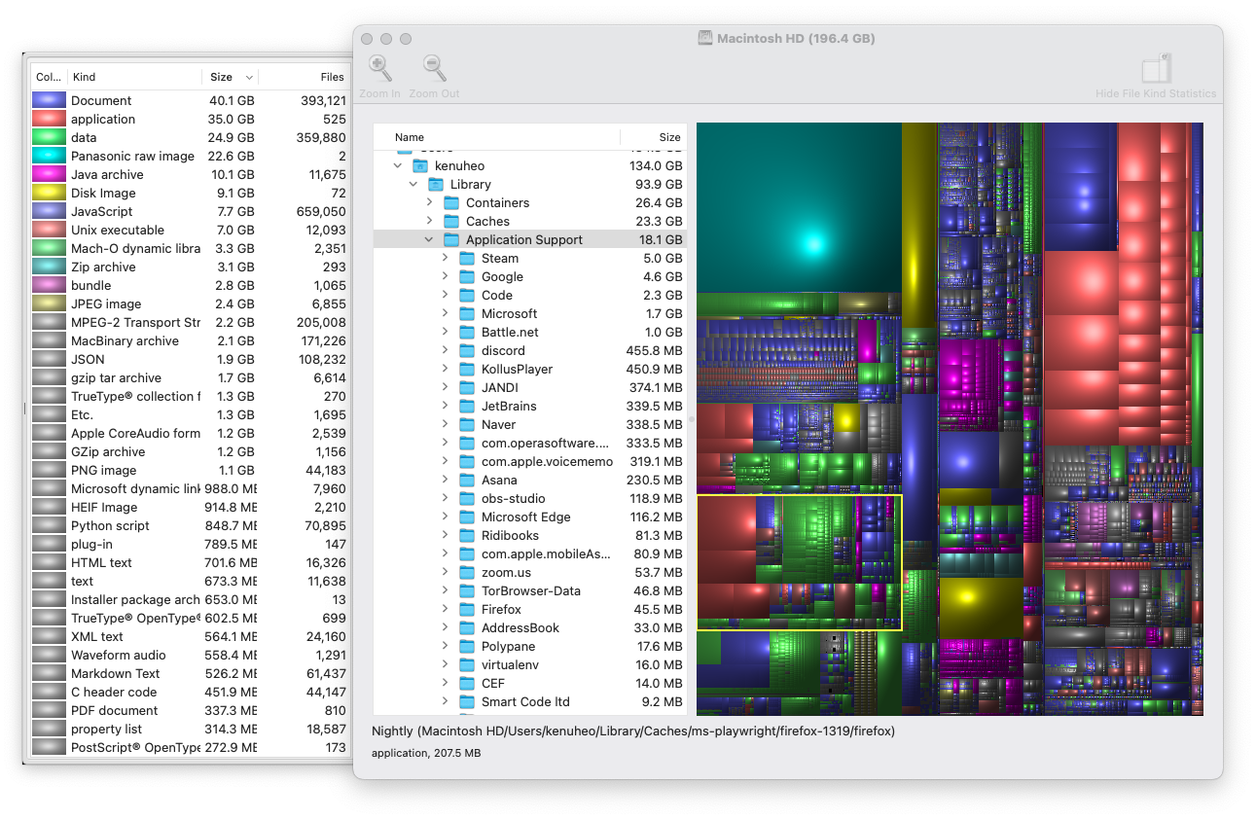Image resolution: width=1256 pixels, height=820 pixels.
Task: Collapse the Application Support folder
Action: tap(428, 240)
